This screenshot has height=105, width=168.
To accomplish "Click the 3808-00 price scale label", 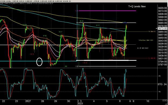I will [x=162, y=56].
